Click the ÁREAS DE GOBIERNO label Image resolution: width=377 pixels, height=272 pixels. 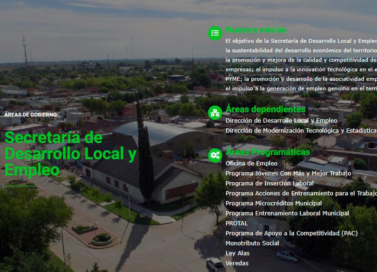(30, 115)
